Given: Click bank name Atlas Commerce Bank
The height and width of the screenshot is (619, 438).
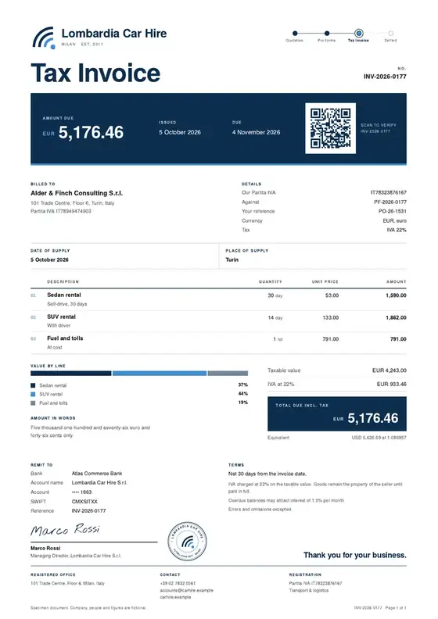Looking at the screenshot, I should [x=97, y=474].
